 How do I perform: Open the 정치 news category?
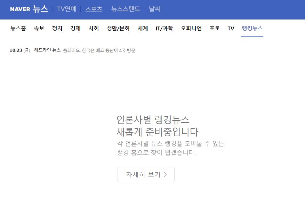57,28
